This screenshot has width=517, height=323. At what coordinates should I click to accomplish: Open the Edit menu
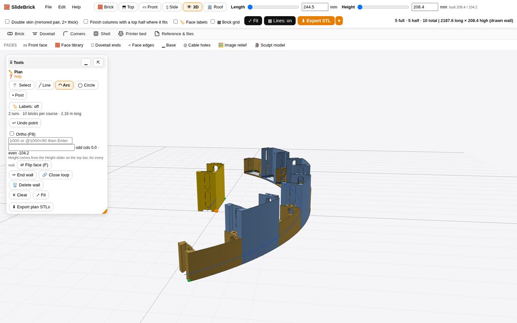62,7
